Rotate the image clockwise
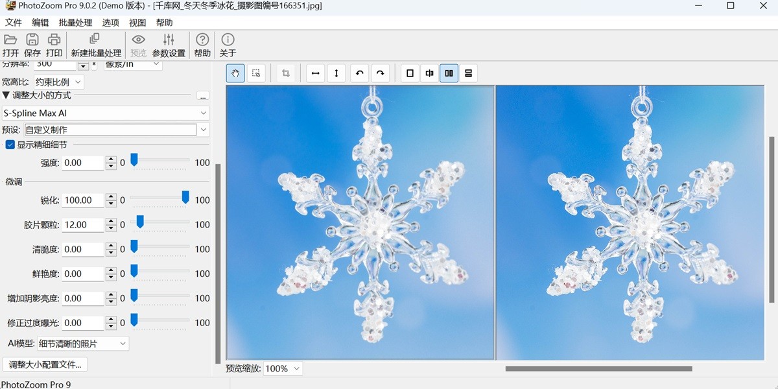Viewport: 778px width, 389px height. coord(381,73)
